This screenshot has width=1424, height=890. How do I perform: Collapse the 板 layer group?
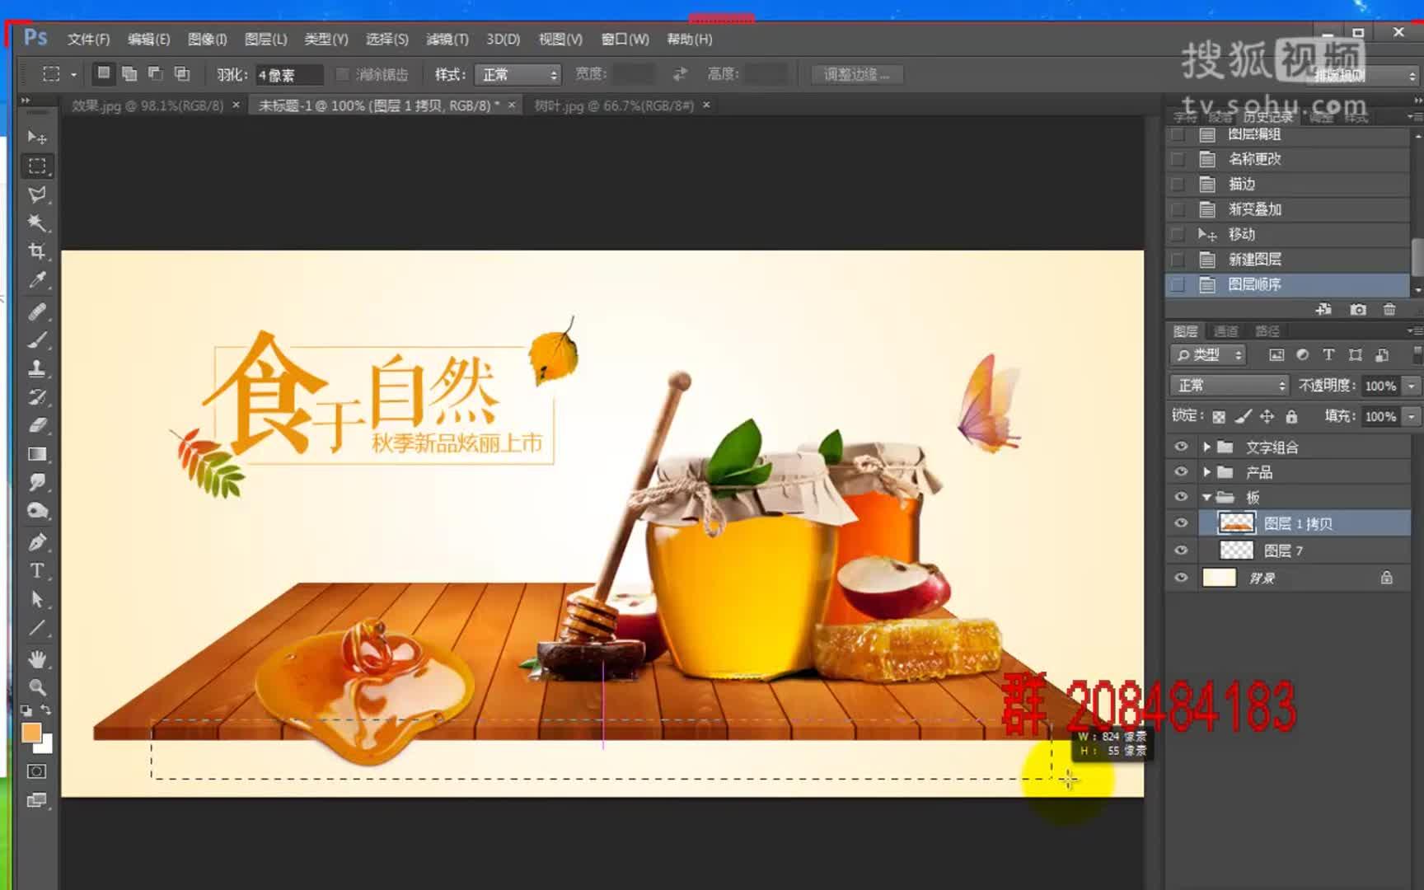click(x=1206, y=496)
